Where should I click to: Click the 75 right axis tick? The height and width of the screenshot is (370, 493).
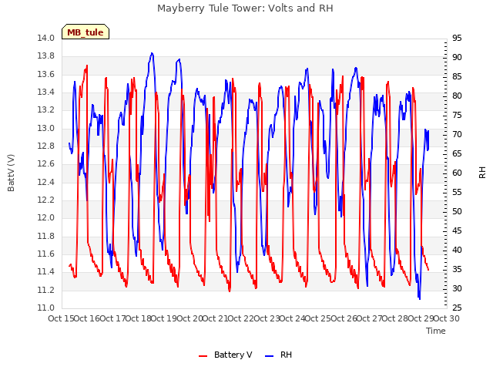click(x=457, y=115)
